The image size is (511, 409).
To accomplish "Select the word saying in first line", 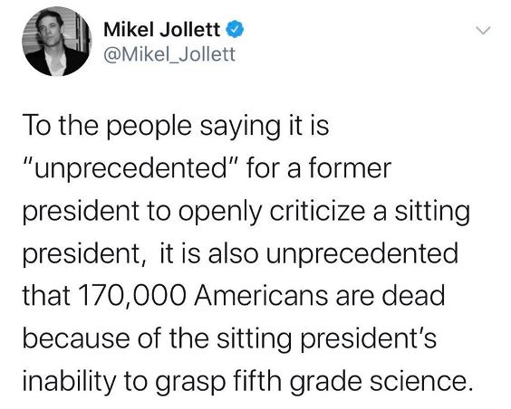I will pyautogui.click(x=240, y=128).
